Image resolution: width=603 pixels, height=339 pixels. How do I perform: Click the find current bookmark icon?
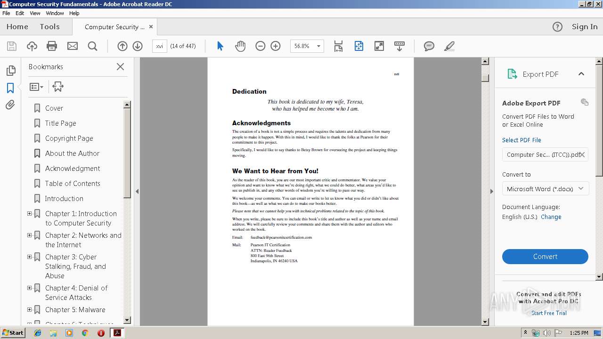pyautogui.click(x=58, y=87)
